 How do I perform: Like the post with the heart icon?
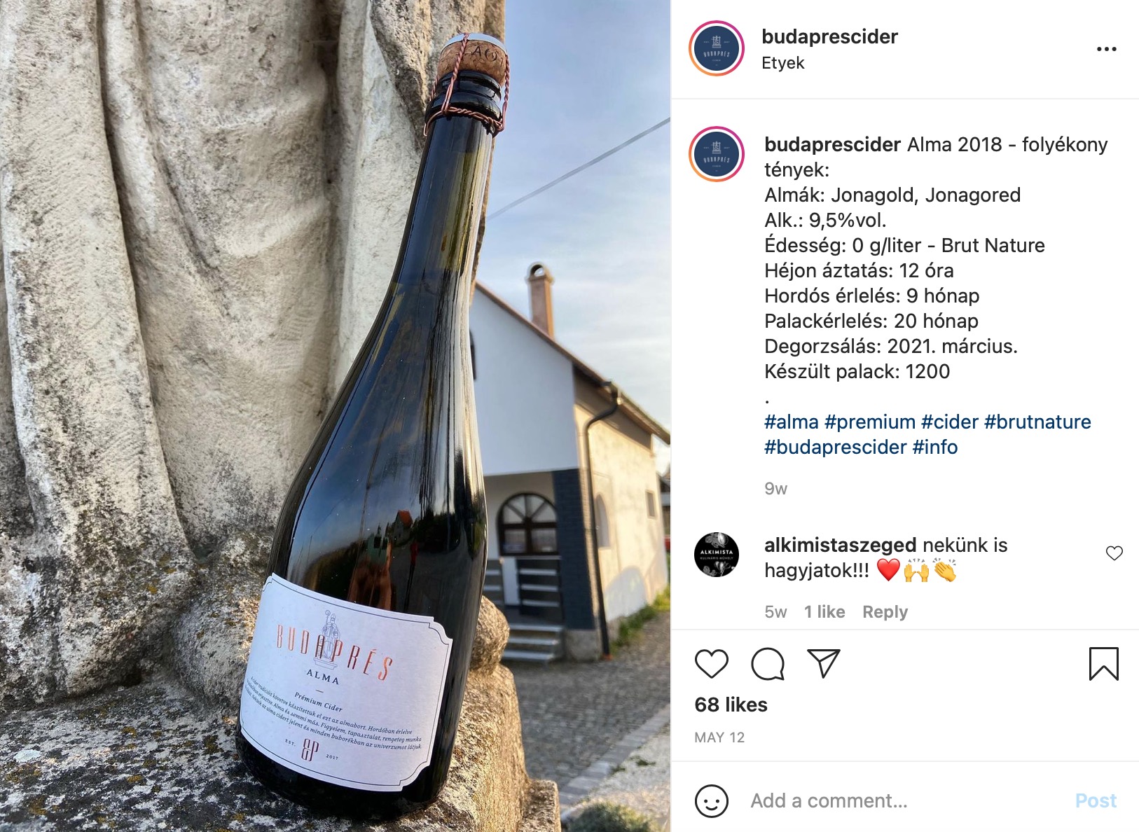pyautogui.click(x=711, y=664)
